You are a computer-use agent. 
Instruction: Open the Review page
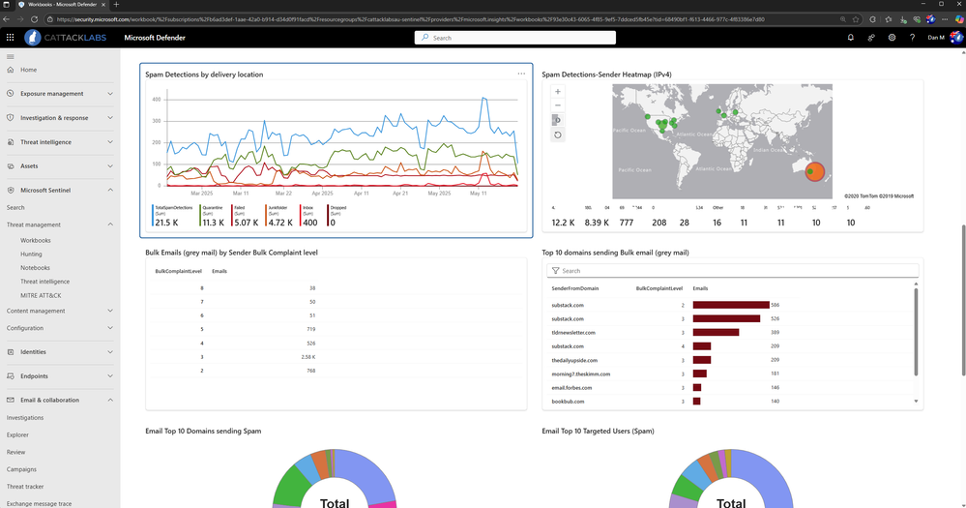point(16,453)
